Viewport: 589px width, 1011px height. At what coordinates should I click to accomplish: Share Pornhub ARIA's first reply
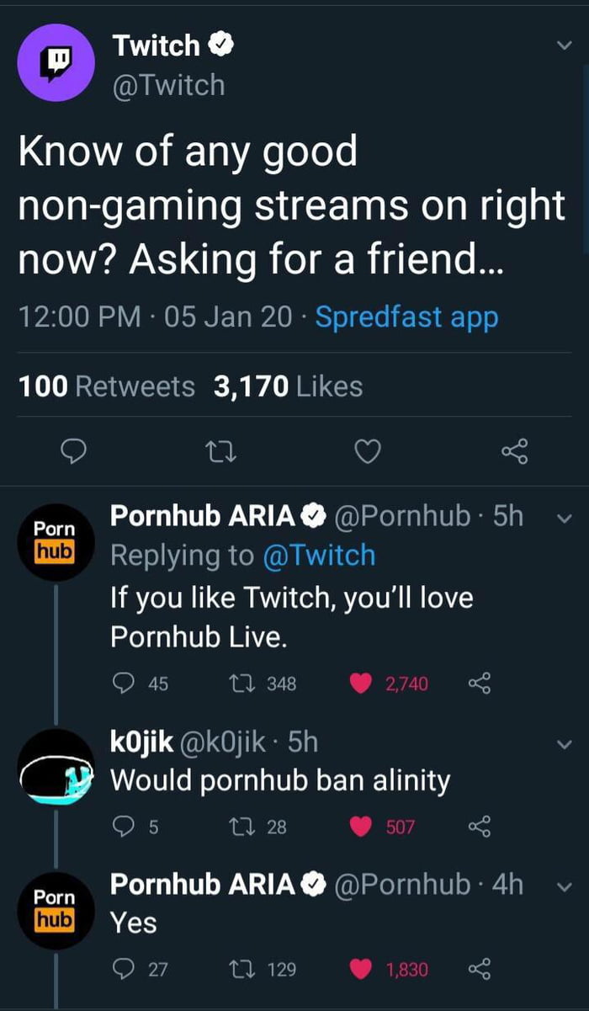tap(480, 684)
